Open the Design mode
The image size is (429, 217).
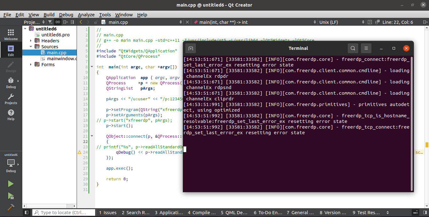coord(11,67)
